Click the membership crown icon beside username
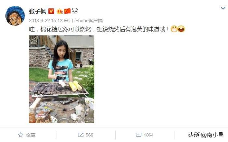The width and height of the screenshot is (228, 142). click(x=60, y=11)
